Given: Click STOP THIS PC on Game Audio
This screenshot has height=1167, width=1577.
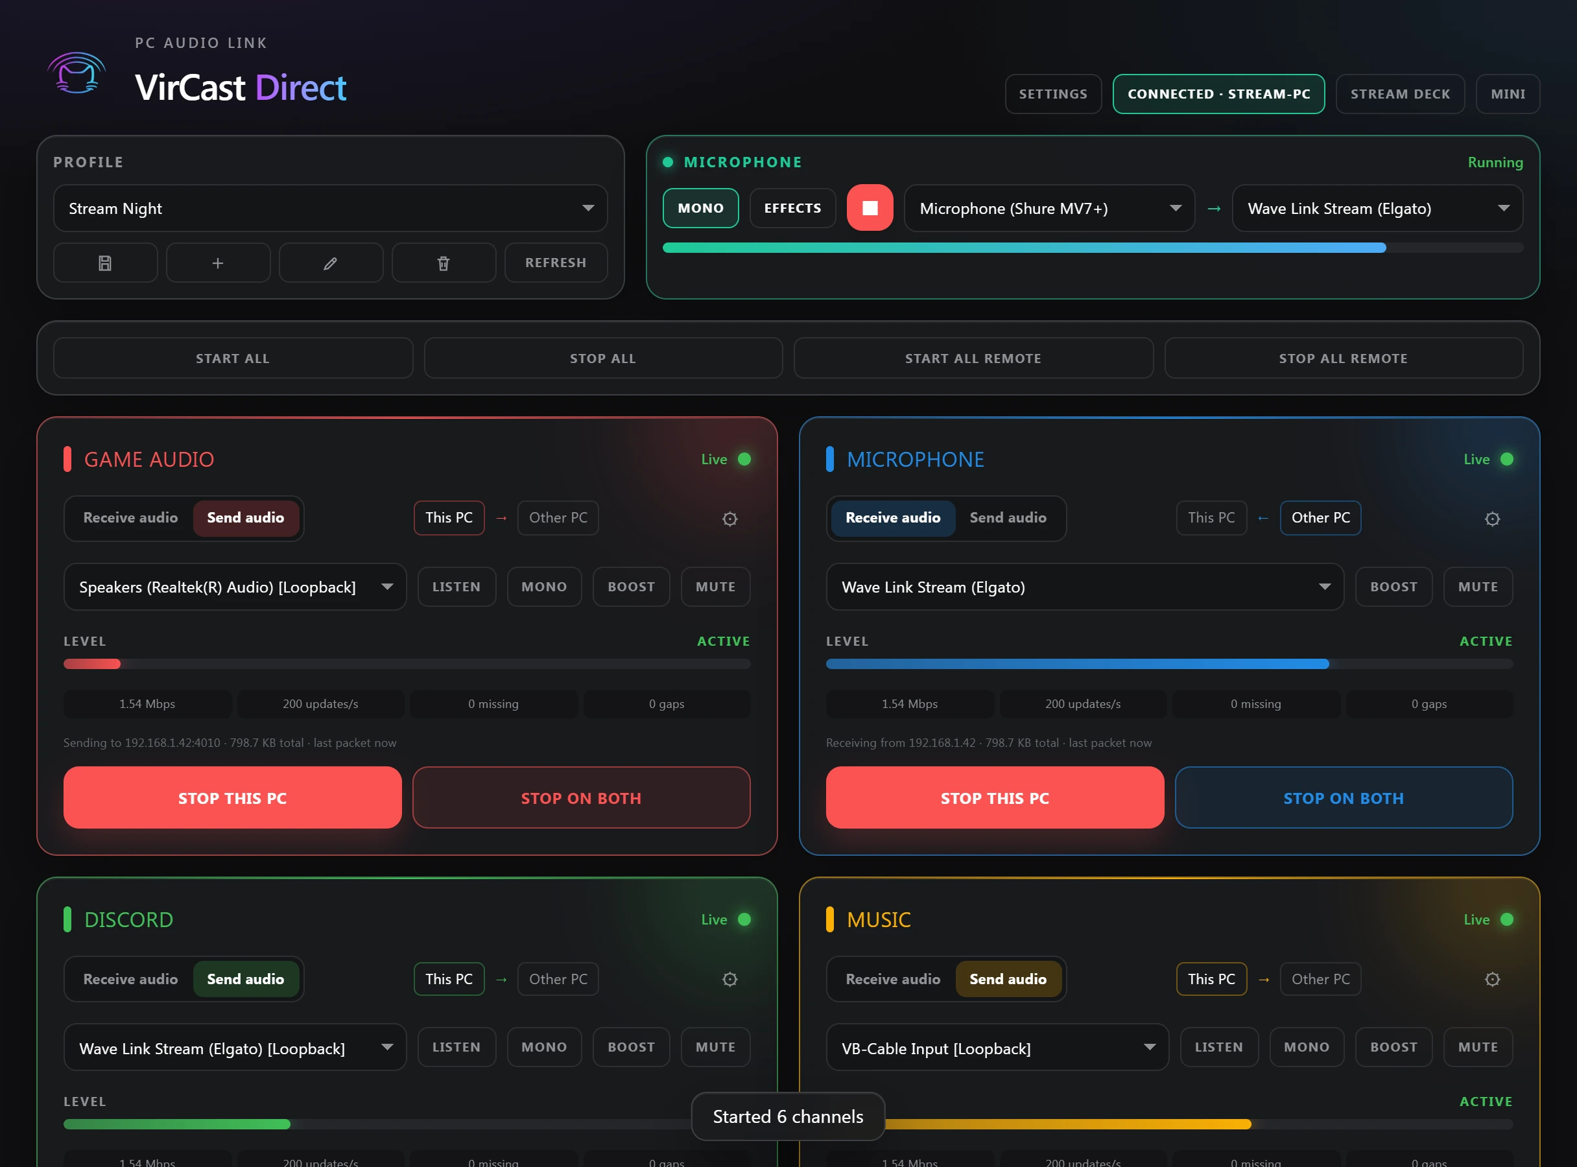Looking at the screenshot, I should click(x=232, y=797).
